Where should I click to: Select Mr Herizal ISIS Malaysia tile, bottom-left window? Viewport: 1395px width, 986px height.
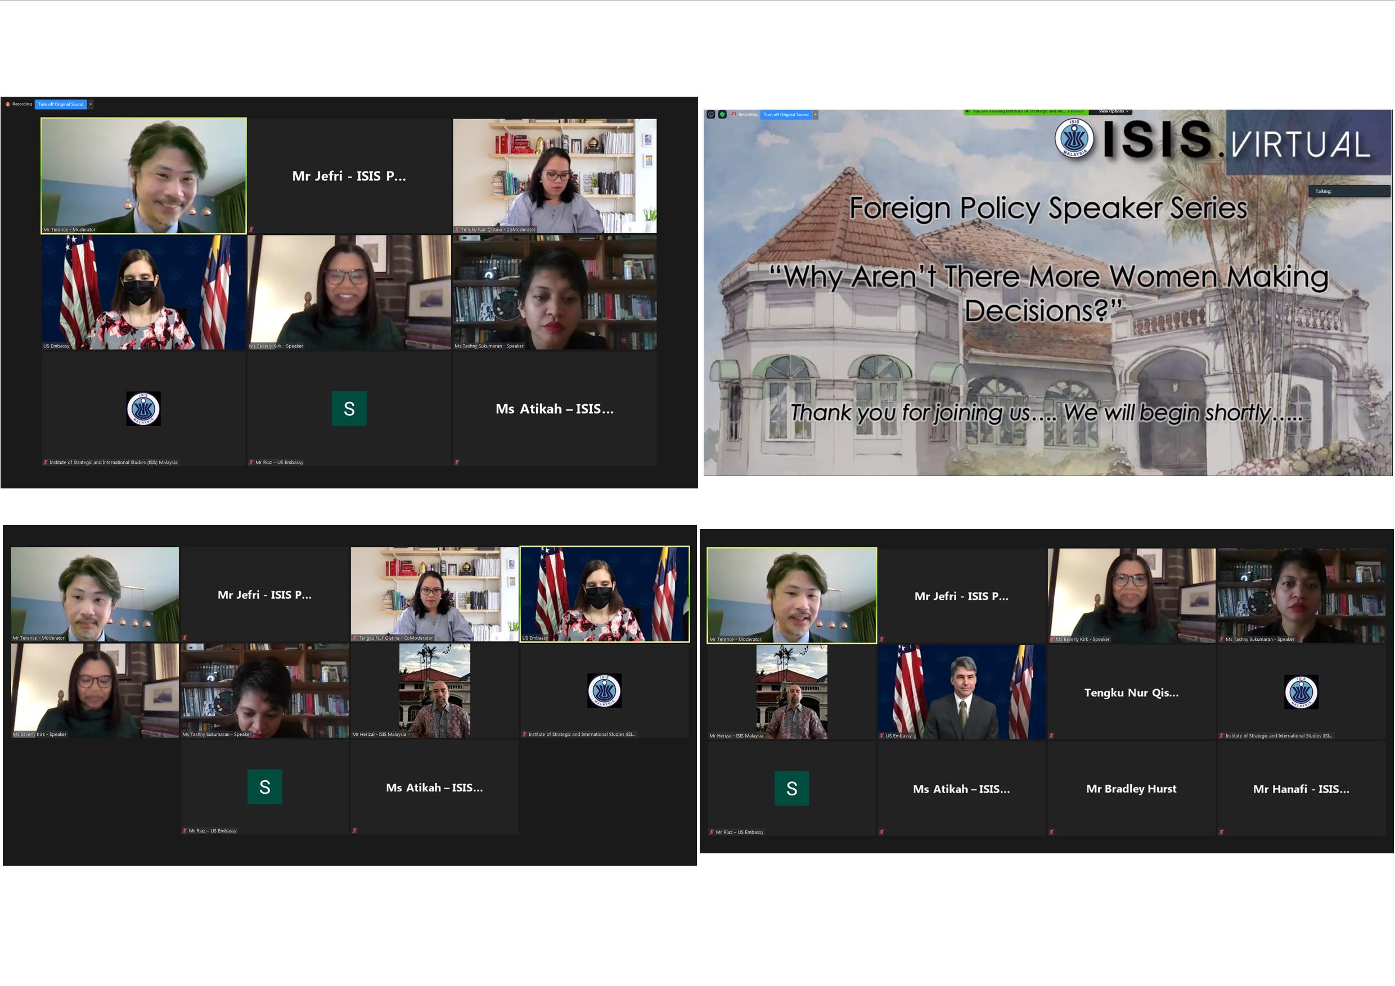point(434,691)
